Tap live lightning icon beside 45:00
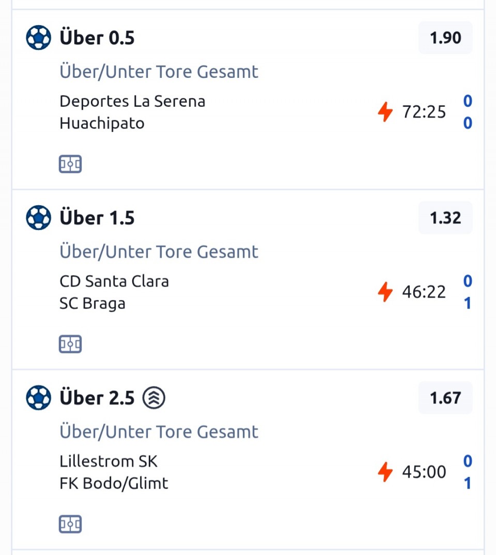Screen dimensions: 496x555 385,472
